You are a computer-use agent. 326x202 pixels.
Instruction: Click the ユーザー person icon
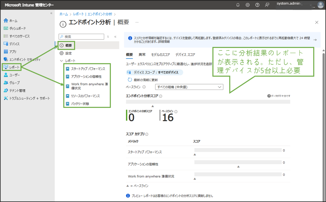[6, 75]
